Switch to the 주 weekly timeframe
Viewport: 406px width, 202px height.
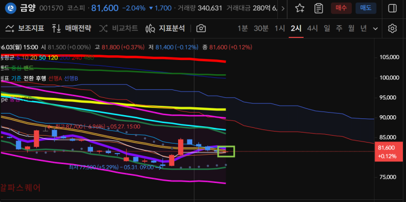tap(339, 28)
